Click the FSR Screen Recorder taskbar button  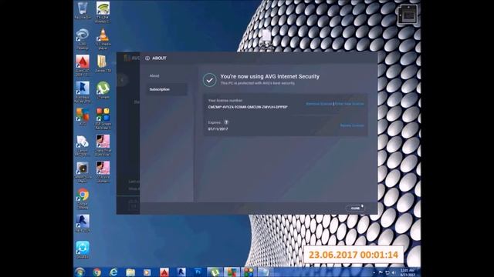point(249,272)
